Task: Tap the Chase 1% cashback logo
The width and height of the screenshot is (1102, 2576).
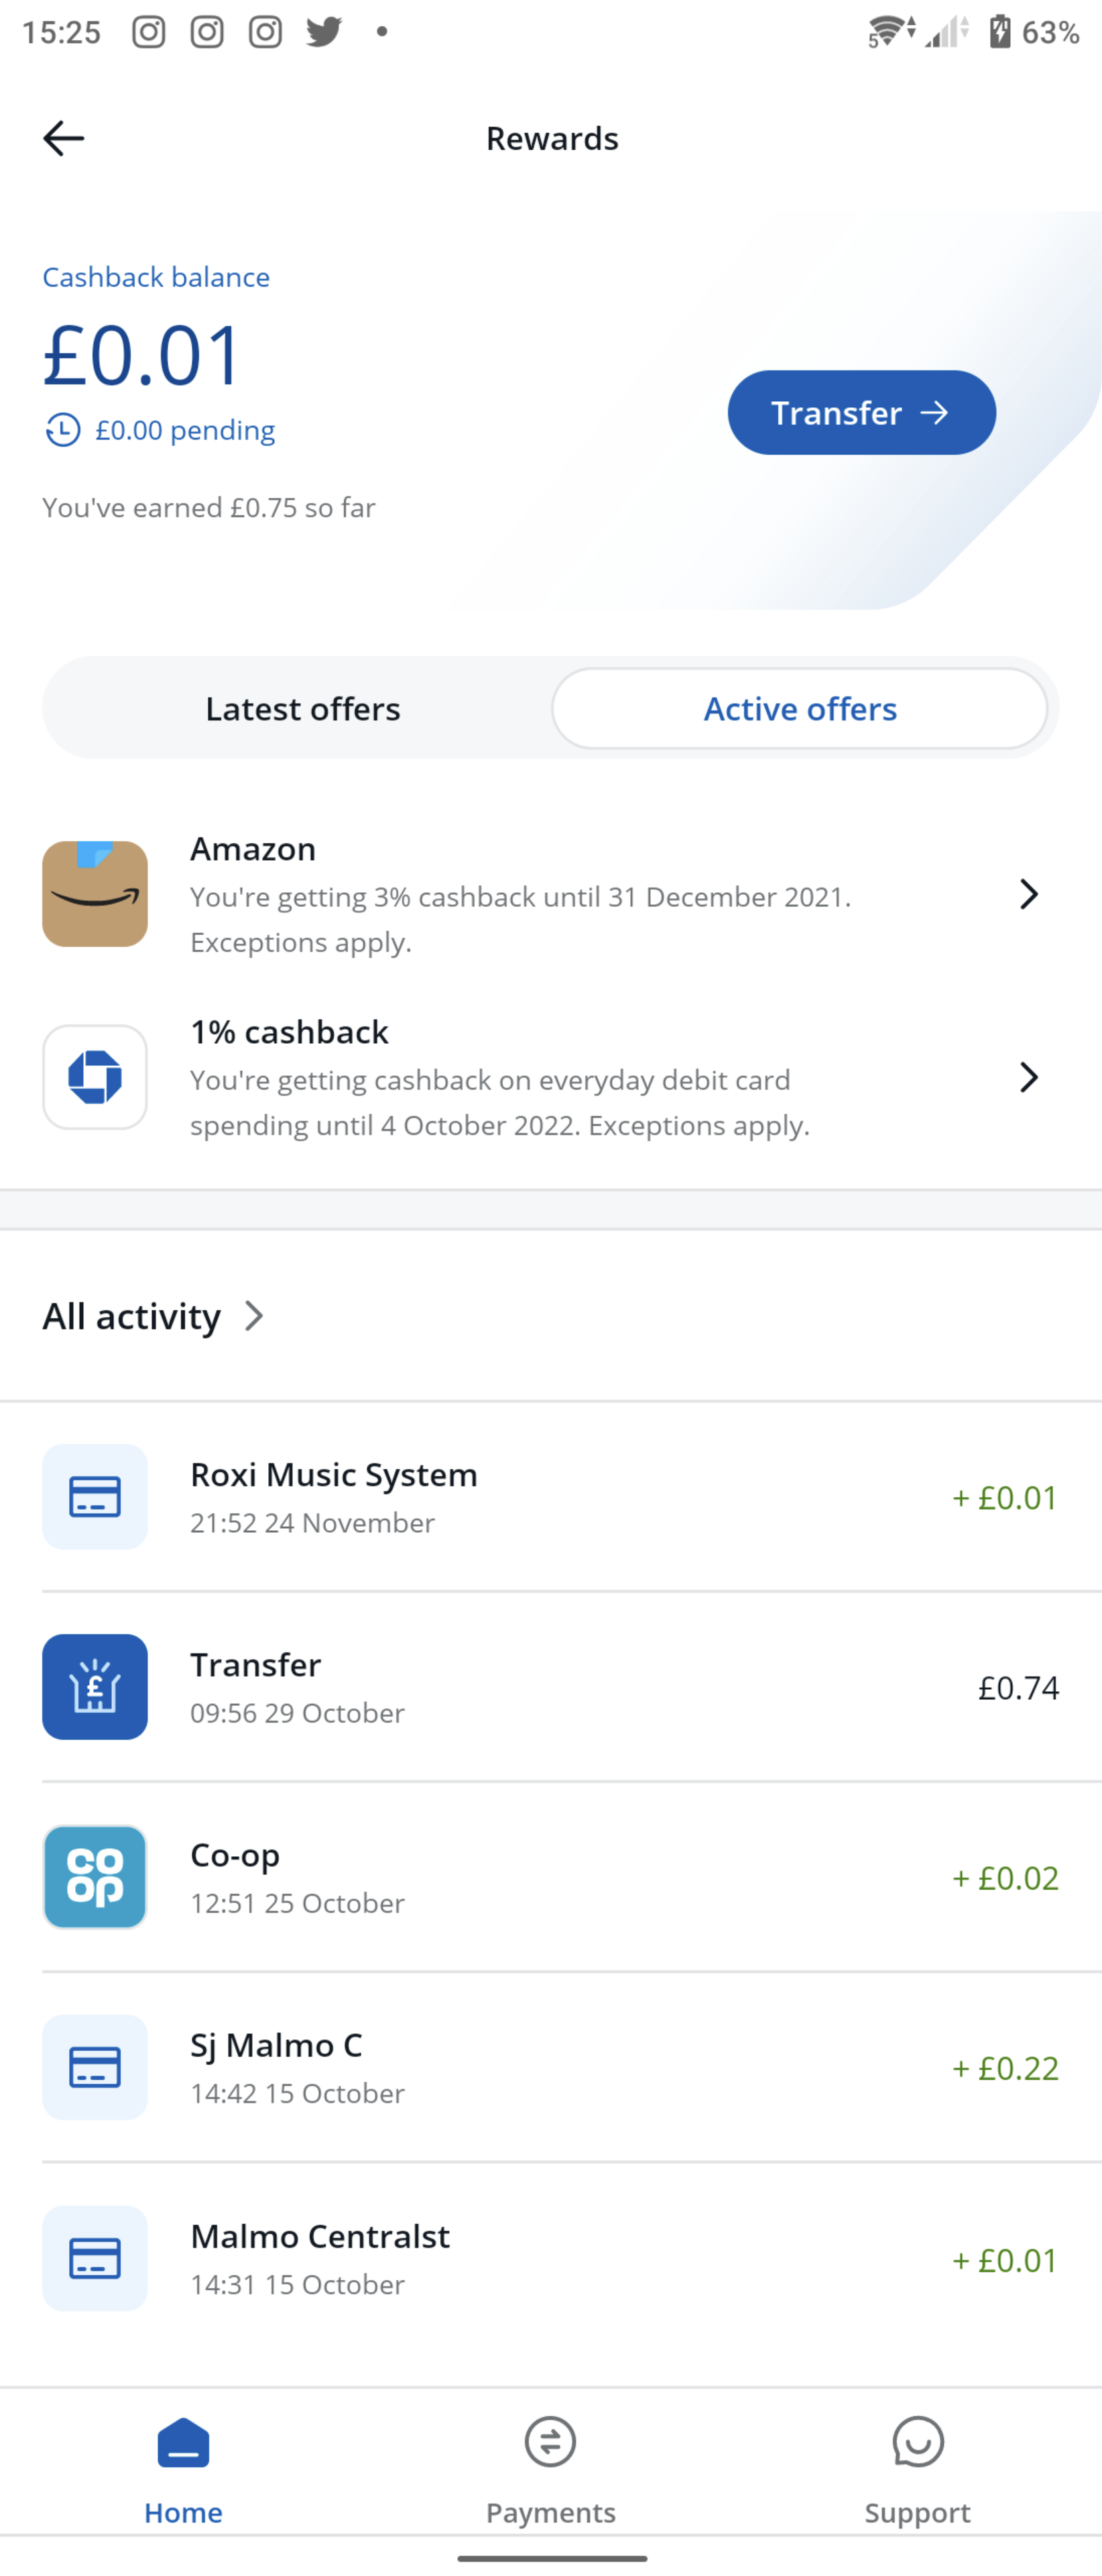Action: pos(95,1077)
